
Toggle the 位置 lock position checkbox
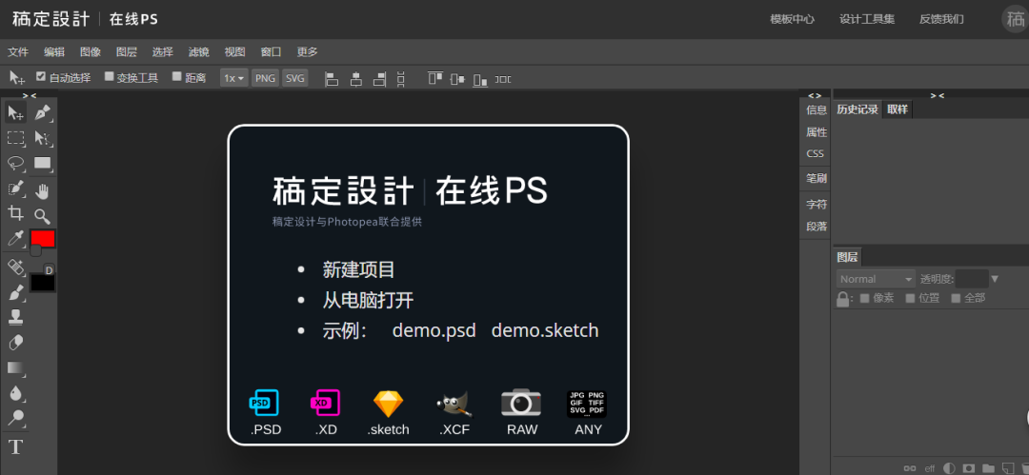point(910,298)
